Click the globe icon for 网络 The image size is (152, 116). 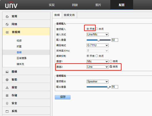(7, 24)
